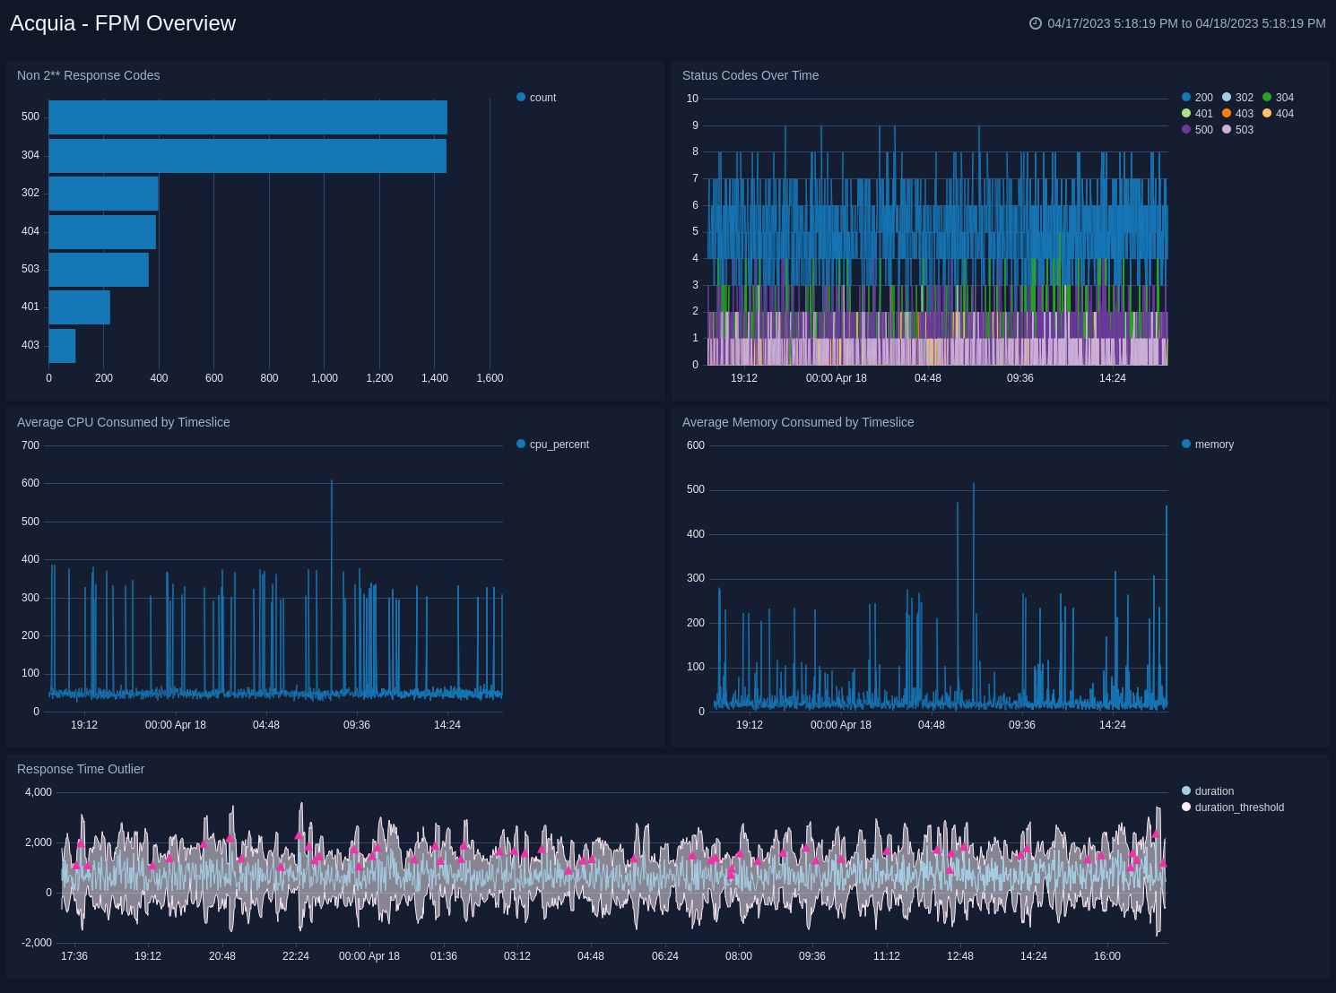Toggle the 302 series in the legend
This screenshot has width=1336, height=993.
(x=1237, y=98)
